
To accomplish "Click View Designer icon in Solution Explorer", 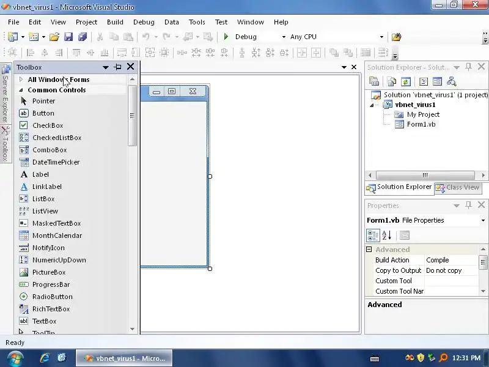I will (437, 81).
